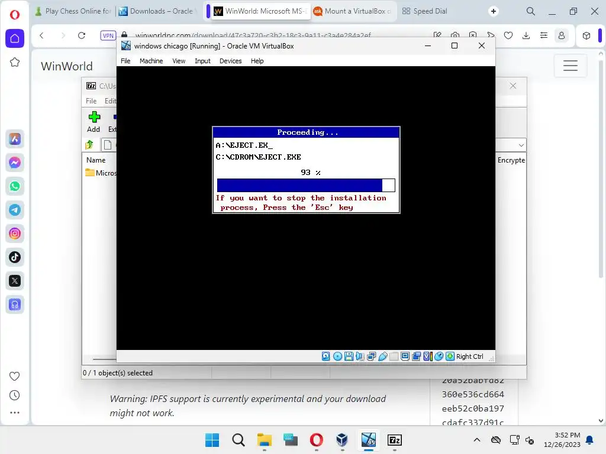Click the Opera tab search magnifier icon

531,11
